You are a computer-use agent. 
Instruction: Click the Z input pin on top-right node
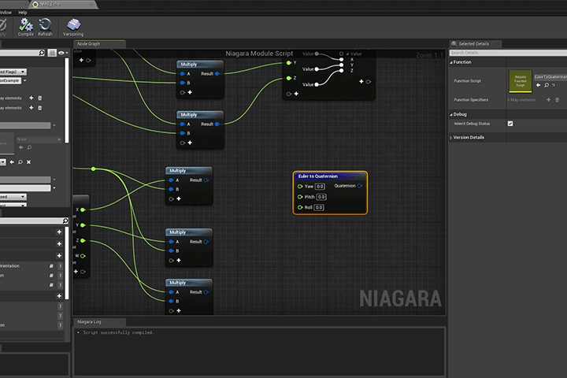tap(288, 78)
